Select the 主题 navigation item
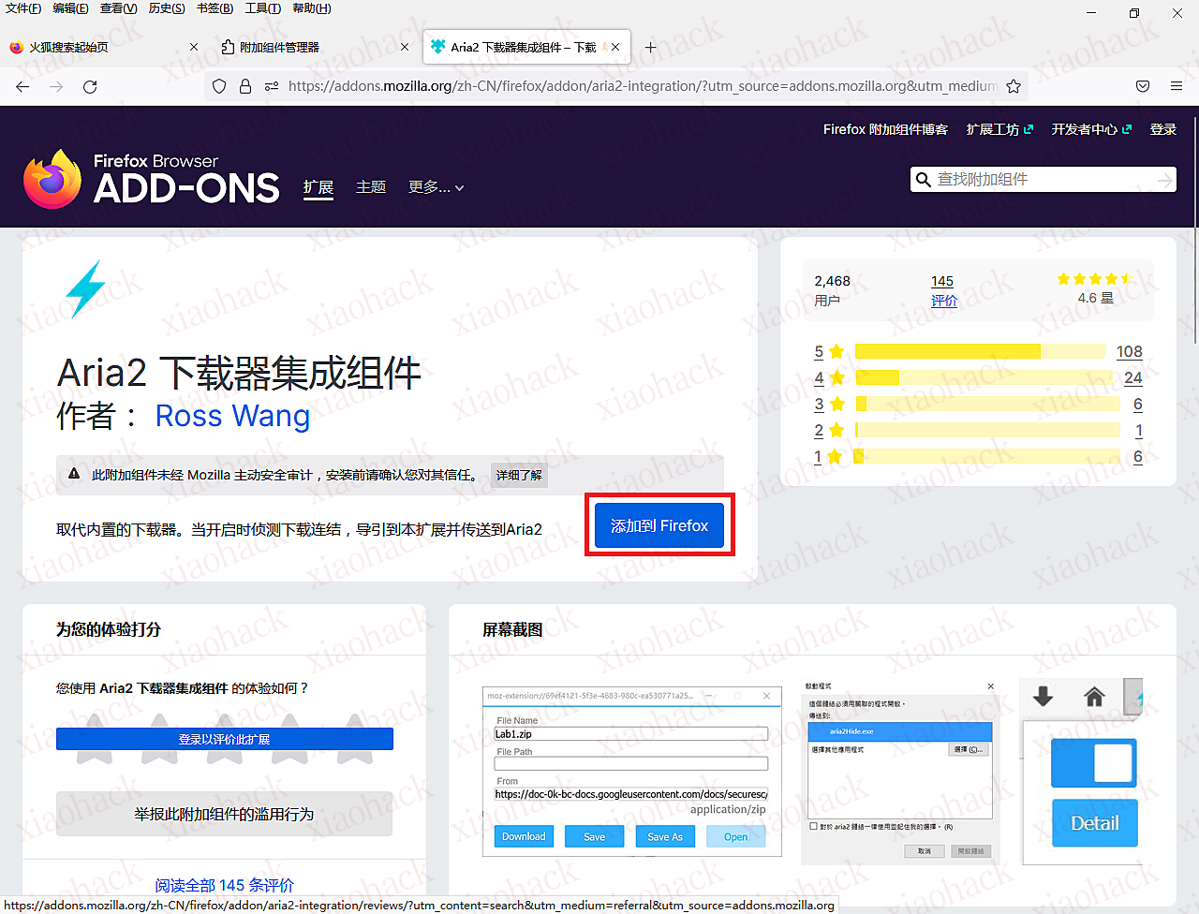Screen dimensions: 1199x914 point(371,187)
